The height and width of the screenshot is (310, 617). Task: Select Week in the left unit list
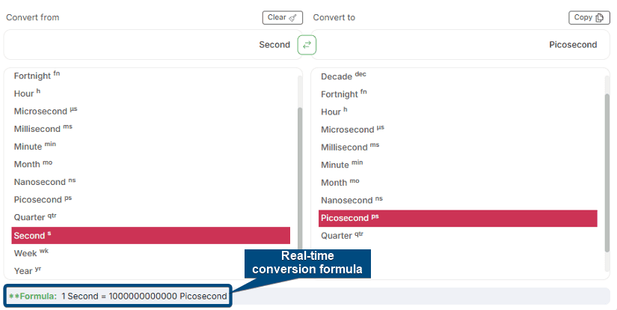point(25,253)
